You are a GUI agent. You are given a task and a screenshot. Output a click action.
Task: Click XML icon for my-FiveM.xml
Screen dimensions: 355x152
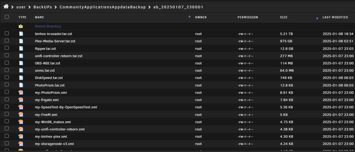(21, 115)
